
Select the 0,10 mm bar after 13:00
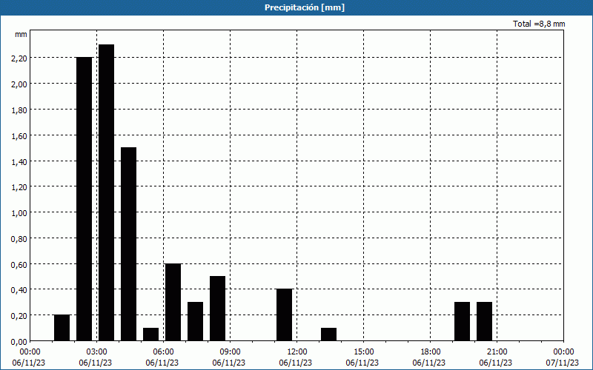328,334
